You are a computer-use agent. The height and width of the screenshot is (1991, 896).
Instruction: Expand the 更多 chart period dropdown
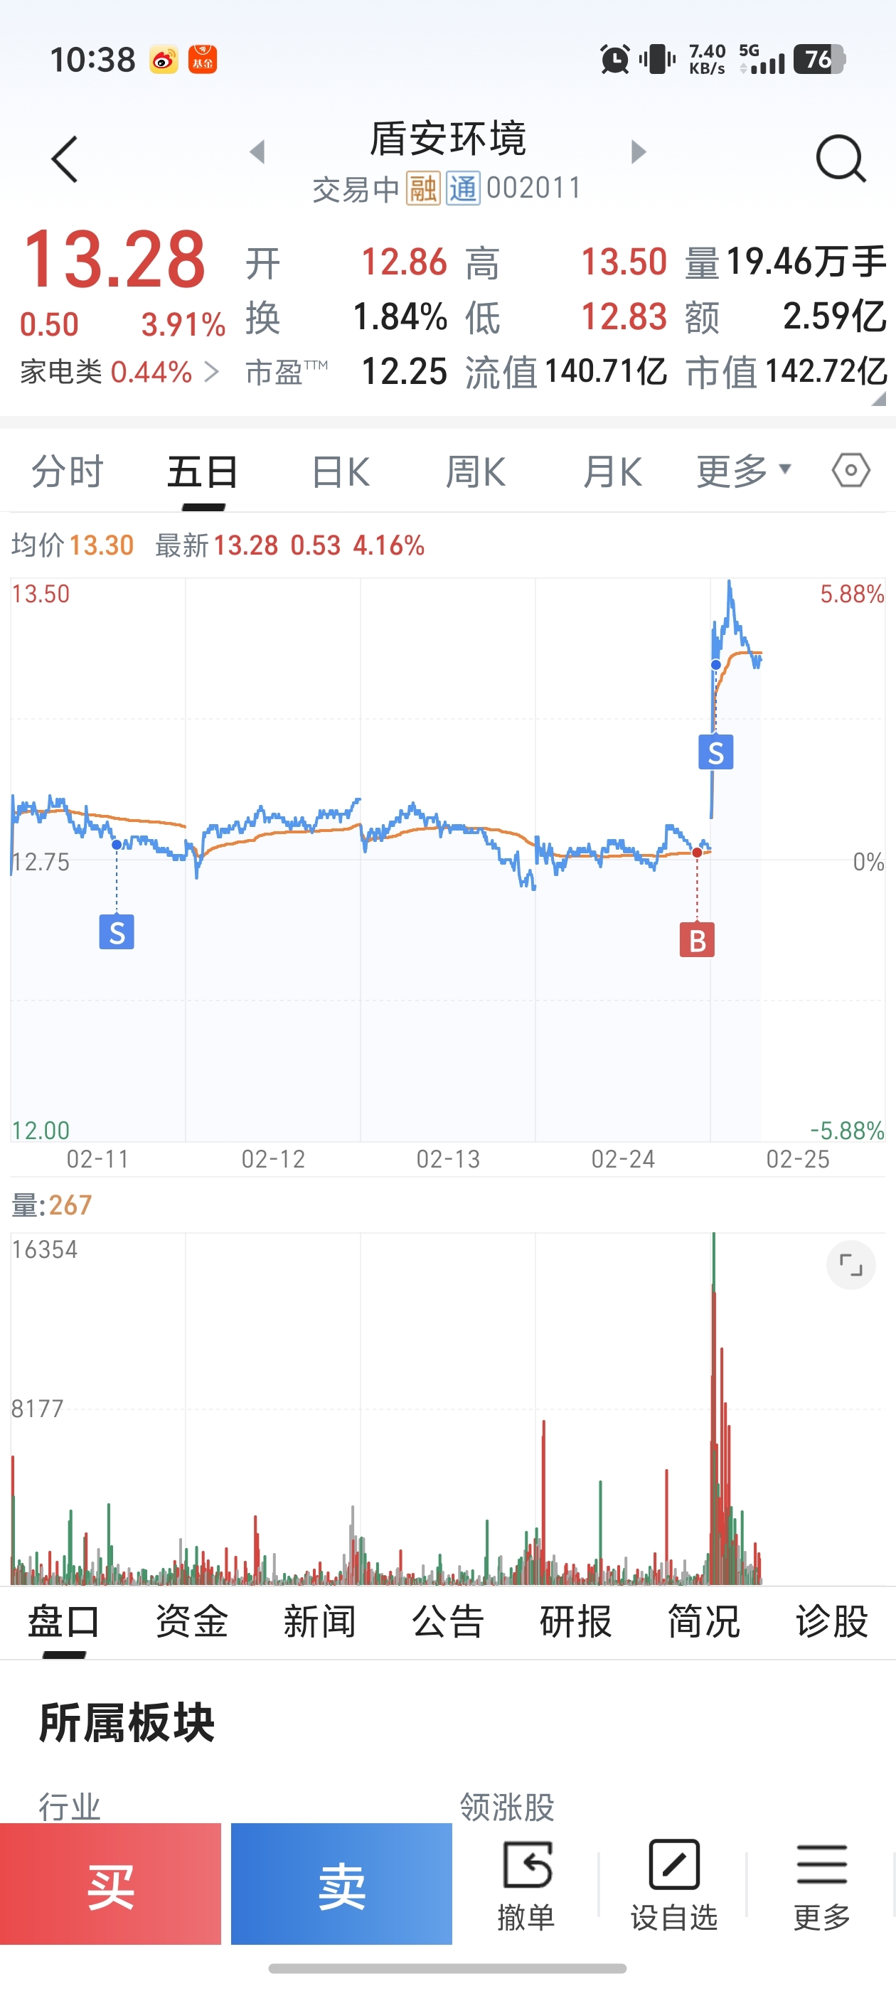coord(744,471)
